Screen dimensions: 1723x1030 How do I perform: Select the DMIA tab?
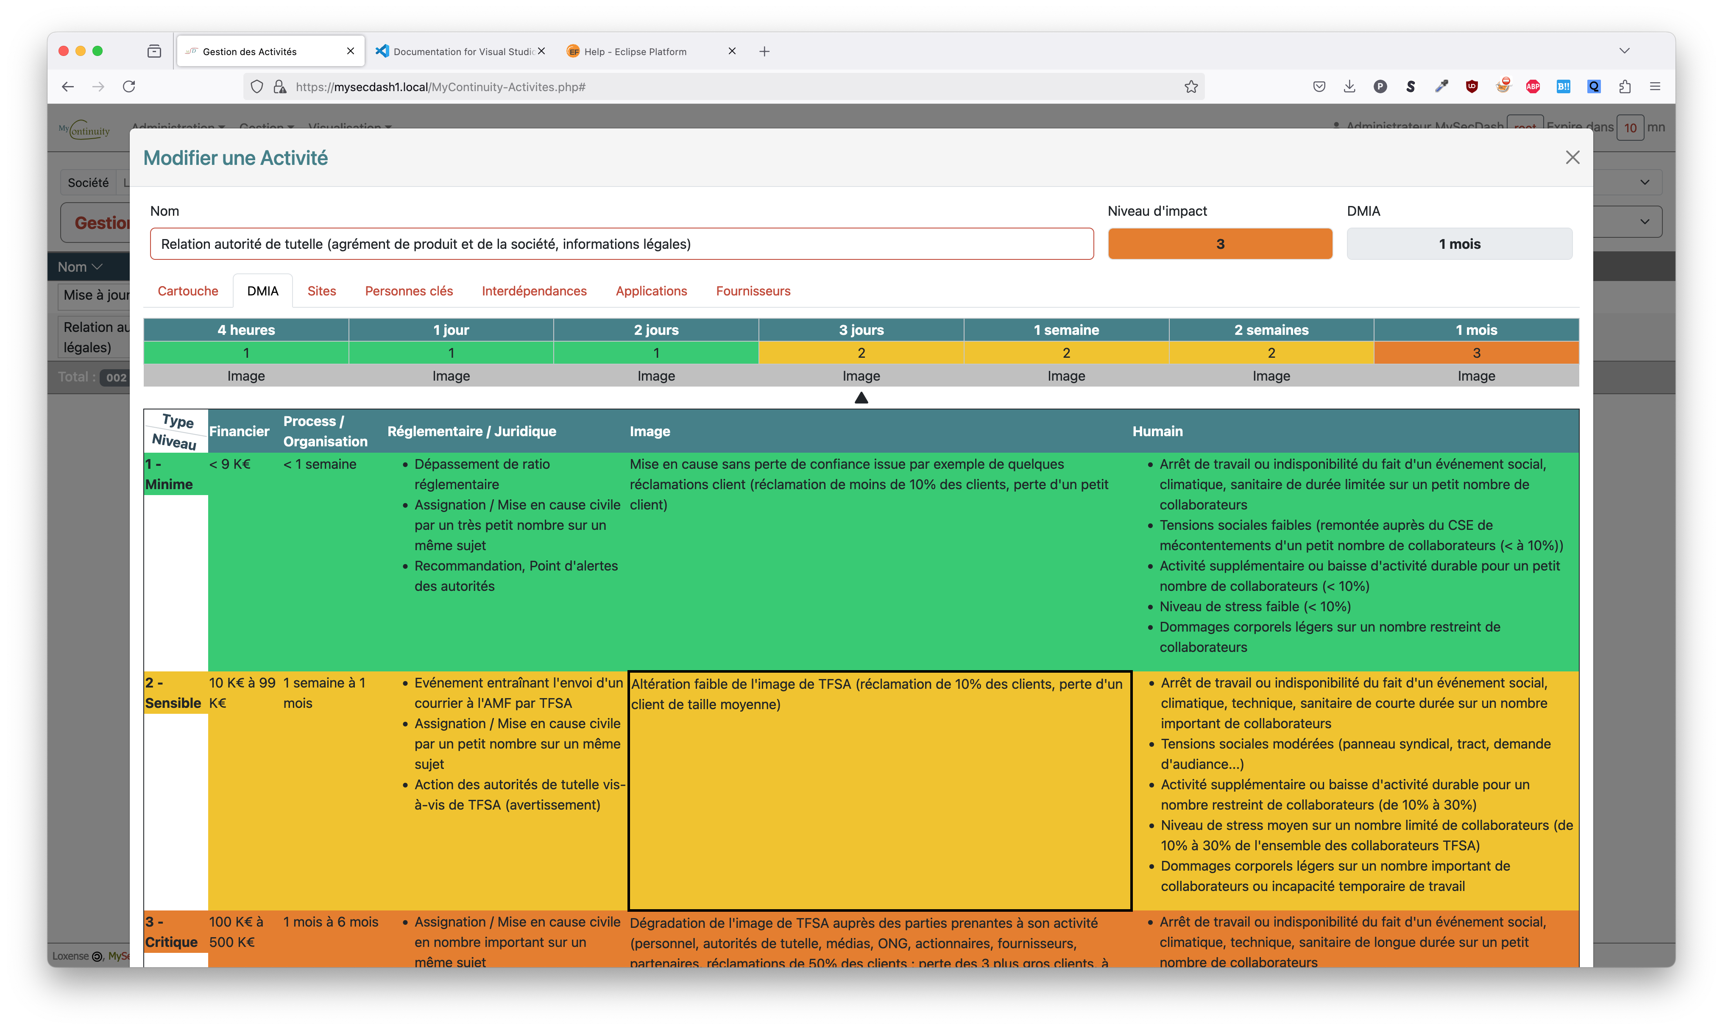click(262, 291)
